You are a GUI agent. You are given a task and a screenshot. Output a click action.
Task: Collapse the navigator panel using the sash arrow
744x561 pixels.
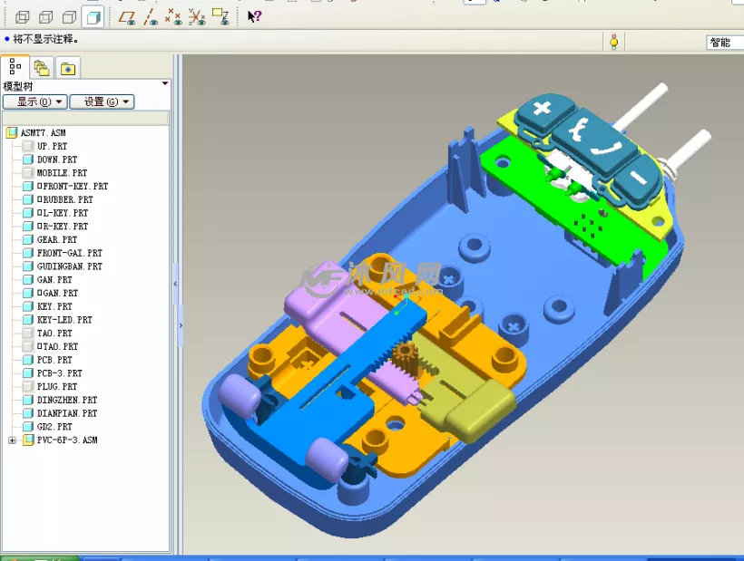pyautogui.click(x=175, y=285)
